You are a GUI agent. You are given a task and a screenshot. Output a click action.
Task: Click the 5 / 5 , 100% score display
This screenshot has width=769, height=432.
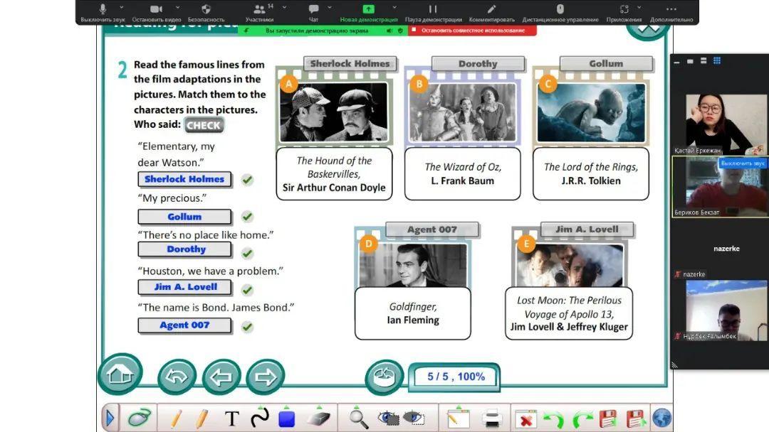[x=456, y=377]
